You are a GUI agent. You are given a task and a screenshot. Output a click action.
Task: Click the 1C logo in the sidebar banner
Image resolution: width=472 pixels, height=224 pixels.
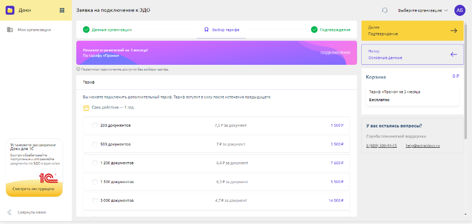[x=48, y=179]
